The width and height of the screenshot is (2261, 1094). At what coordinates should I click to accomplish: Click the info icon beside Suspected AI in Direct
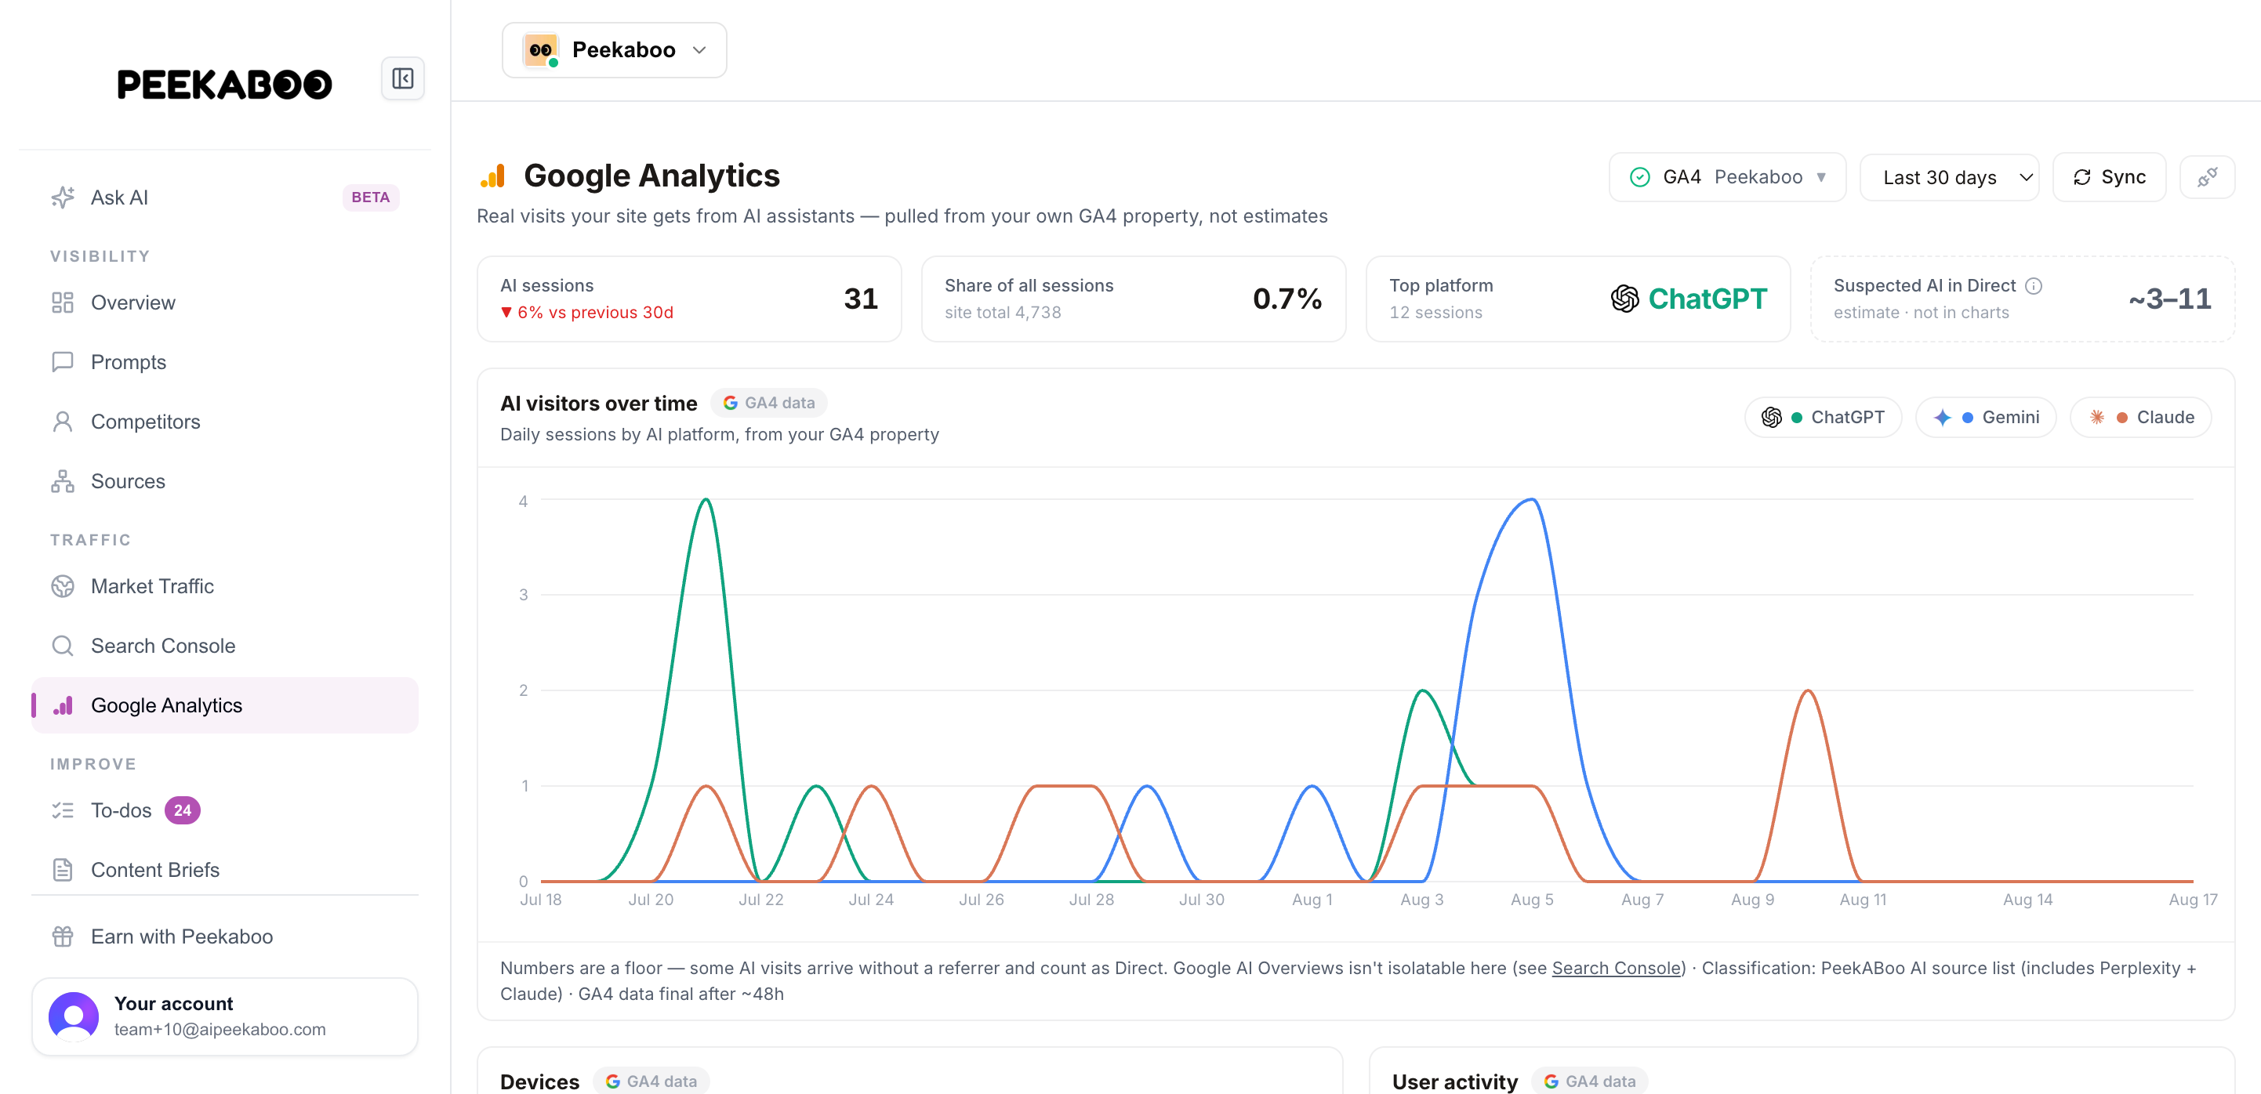click(2034, 286)
